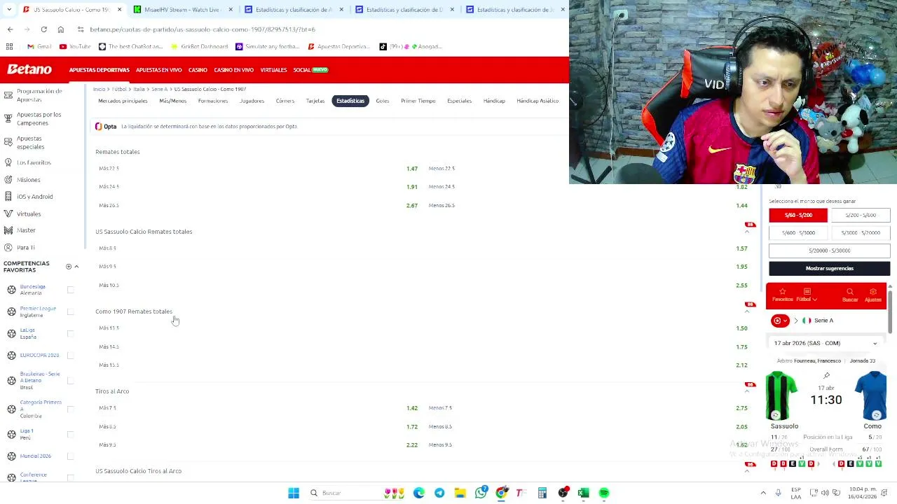This screenshot has width=897, height=504.
Task: Add a favorite competition plus icon
Action: [x=69, y=267]
